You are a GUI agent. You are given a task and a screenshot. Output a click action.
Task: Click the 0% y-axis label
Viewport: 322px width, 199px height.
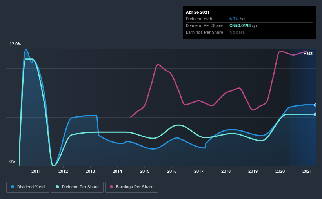point(12,162)
